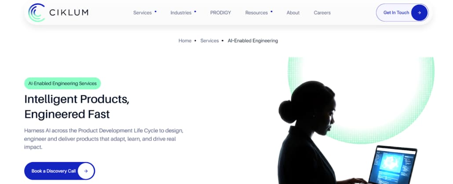Go to the PRODIGY page
Viewport: 453px width, 184px height.
220,13
